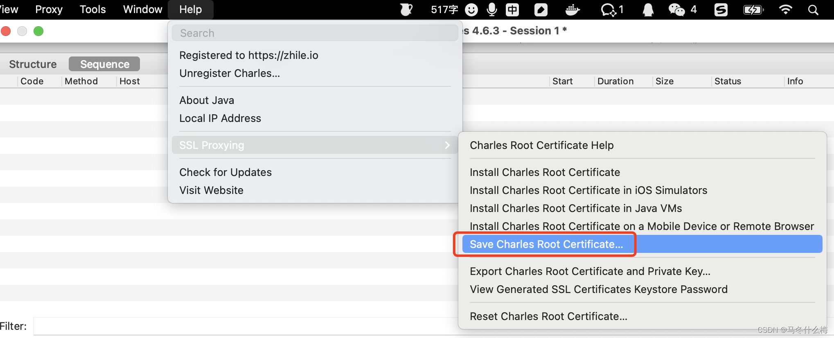Open the battery status icon

click(x=753, y=9)
